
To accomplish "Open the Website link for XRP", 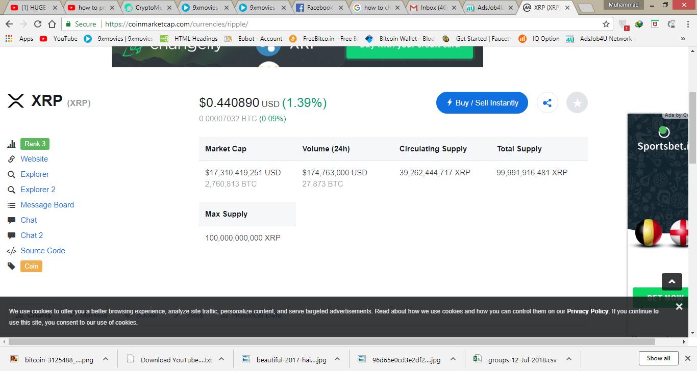I will (34, 159).
